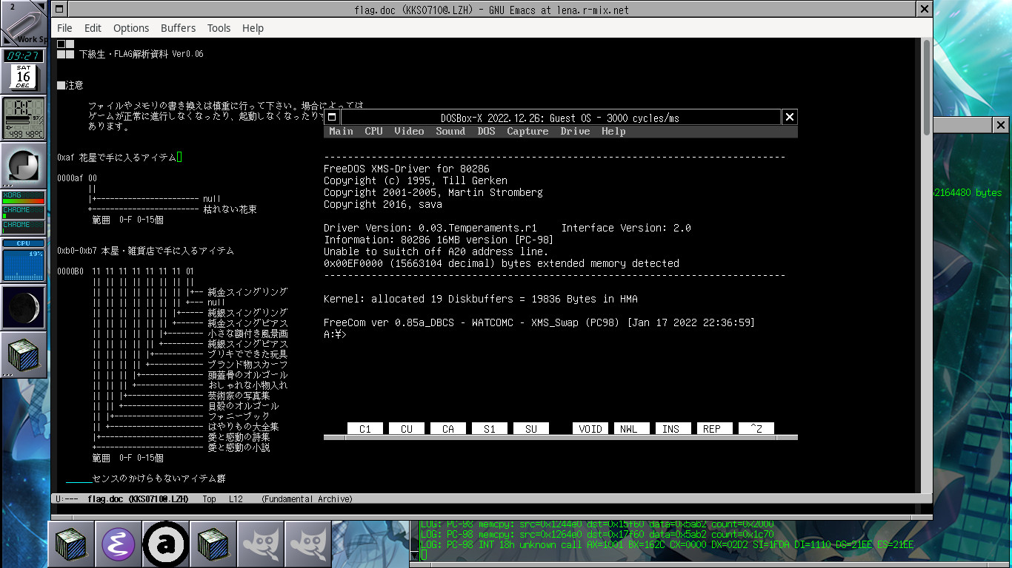Screen dimensions: 1012x568
Task: Click the '2164480 bytes' text in background window
Action: 968,192
